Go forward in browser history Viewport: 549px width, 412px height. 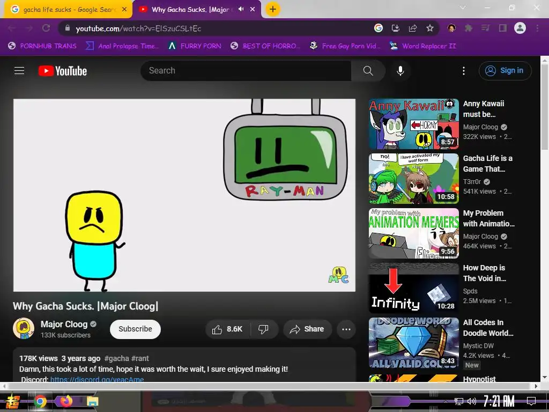click(29, 28)
